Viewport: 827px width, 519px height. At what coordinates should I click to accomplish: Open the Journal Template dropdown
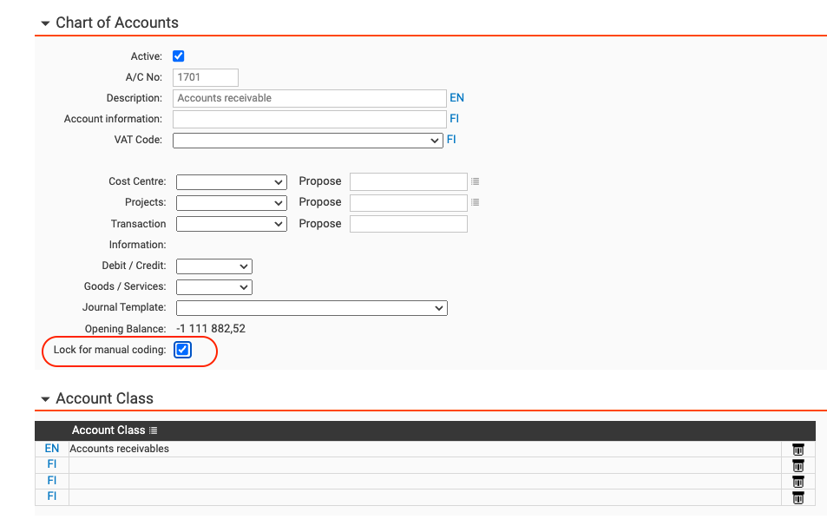tap(311, 308)
